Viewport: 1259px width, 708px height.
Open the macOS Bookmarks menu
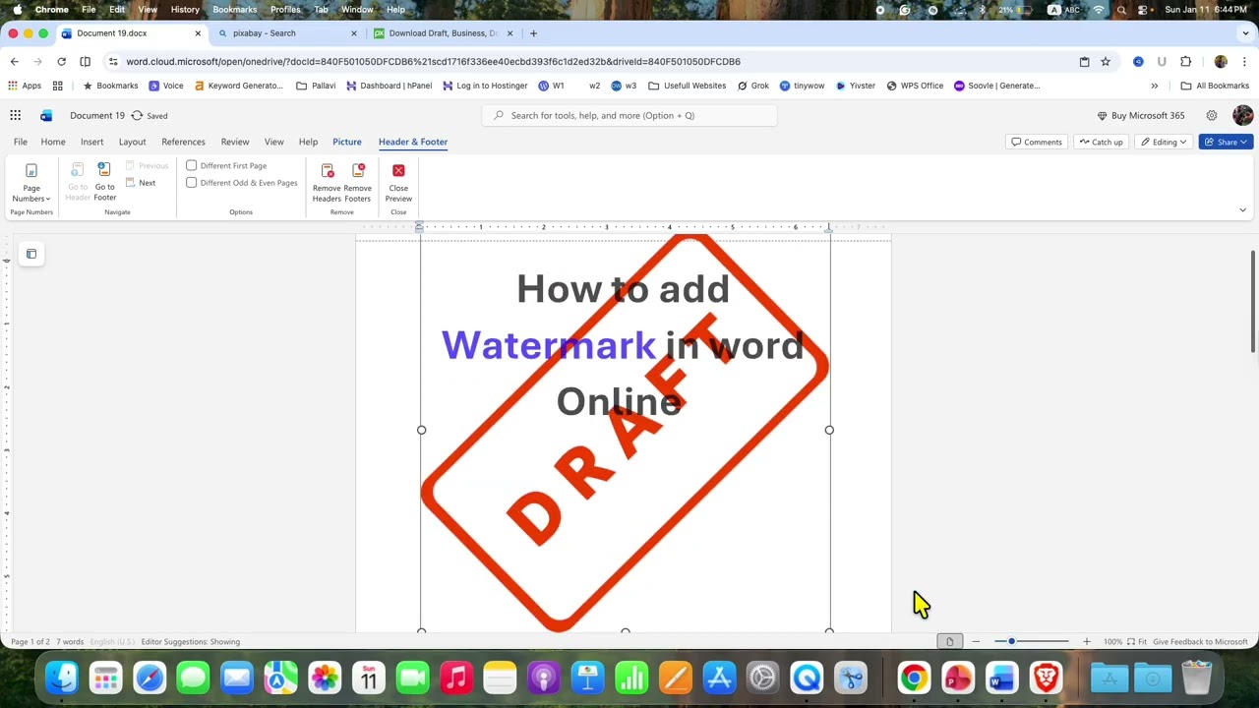tap(235, 9)
